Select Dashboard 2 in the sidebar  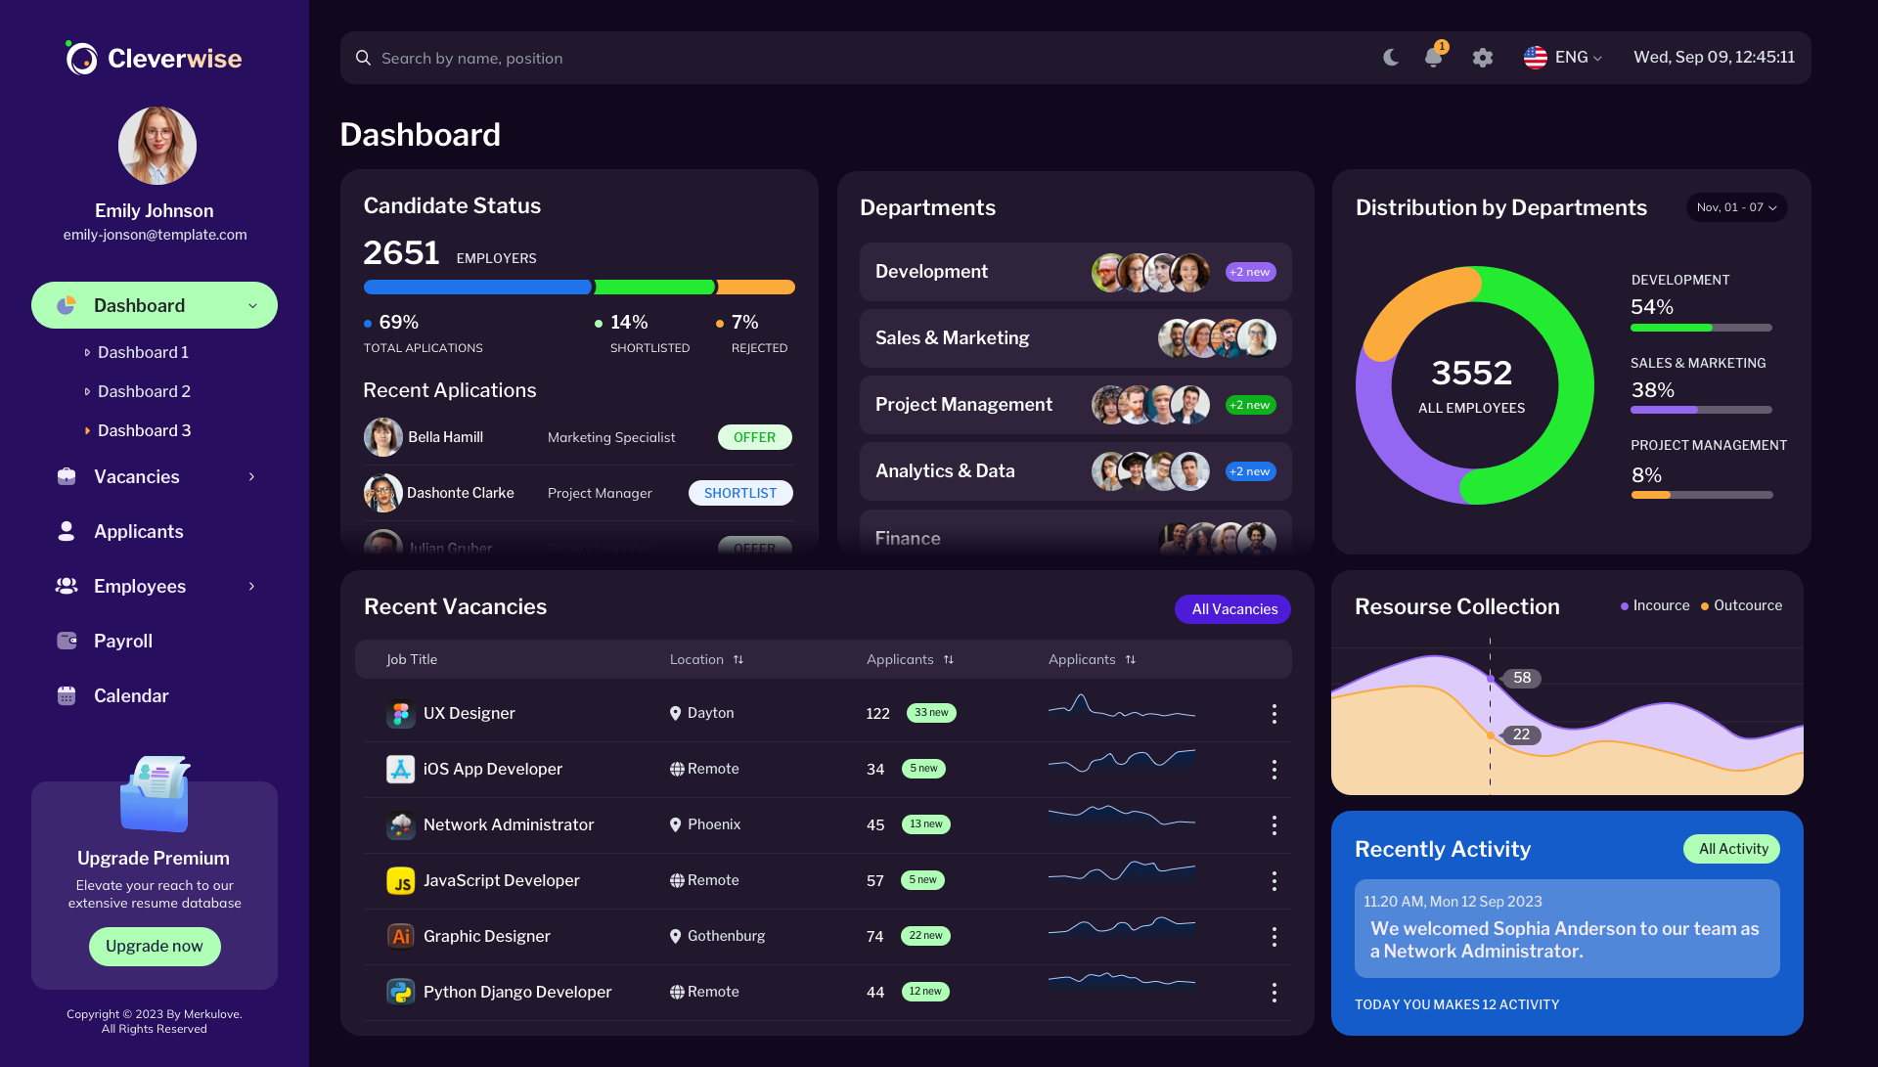[x=143, y=391]
